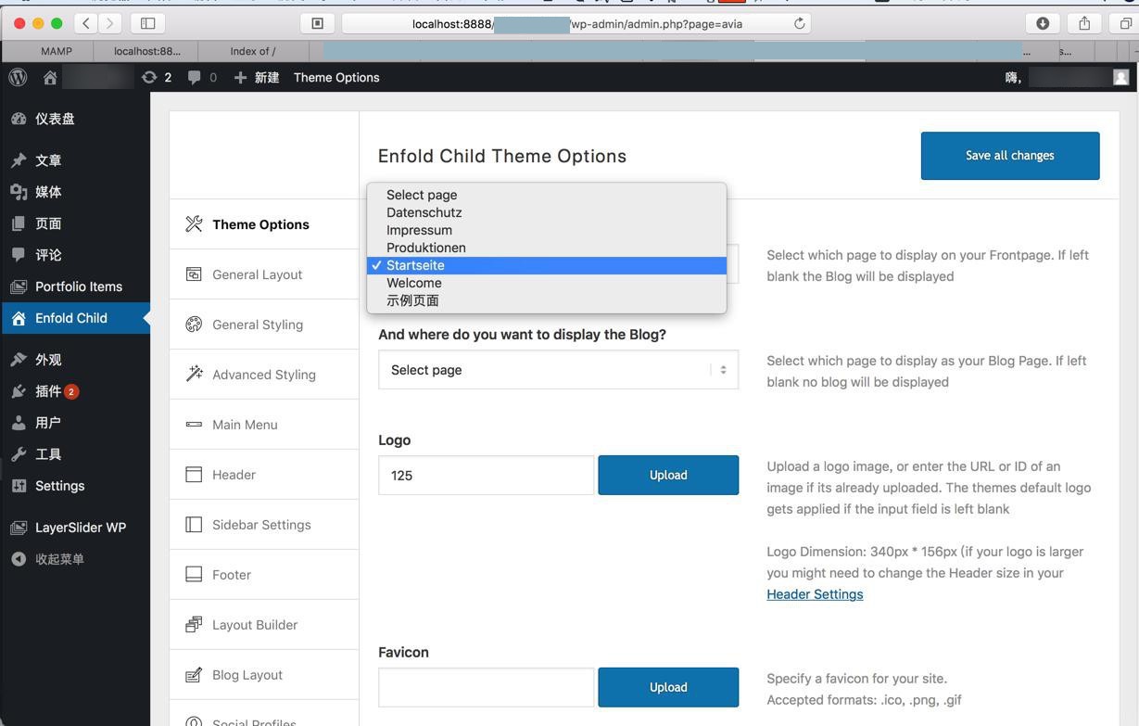Click Safari share icon
The image size is (1139, 726).
1084,23
